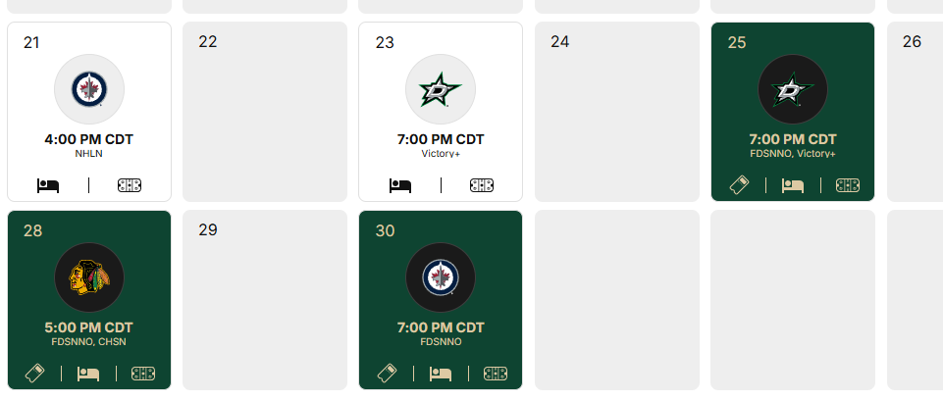Click the Winnipeg Jets logo on day 21
The width and height of the screenshot is (943, 401).
pyautogui.click(x=89, y=90)
